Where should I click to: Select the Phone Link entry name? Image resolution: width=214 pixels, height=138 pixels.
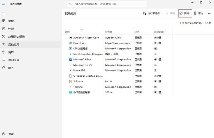80,70
